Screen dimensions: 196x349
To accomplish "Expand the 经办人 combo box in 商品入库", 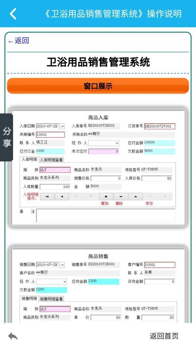I will pos(117,143).
